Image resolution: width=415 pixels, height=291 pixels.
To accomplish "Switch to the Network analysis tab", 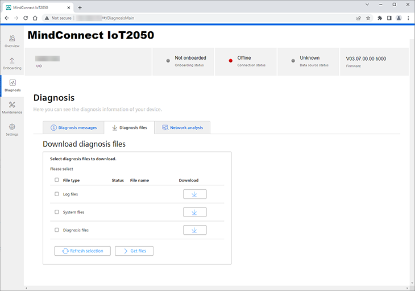I will 182,127.
